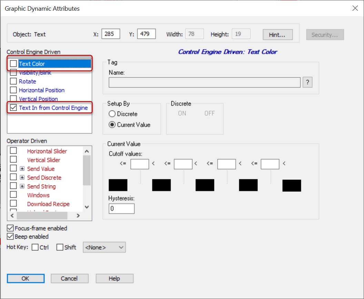Select the Discrete radio button
364x299 pixels.
point(112,114)
